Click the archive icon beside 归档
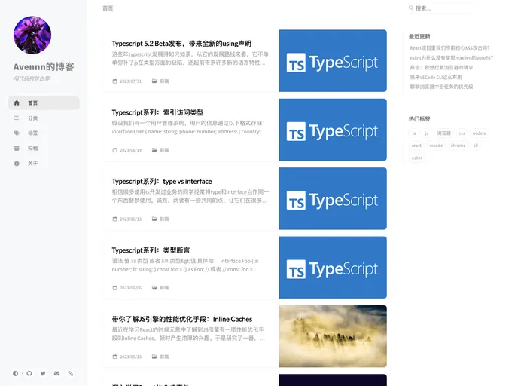The height and width of the screenshot is (386, 518). [x=17, y=149]
